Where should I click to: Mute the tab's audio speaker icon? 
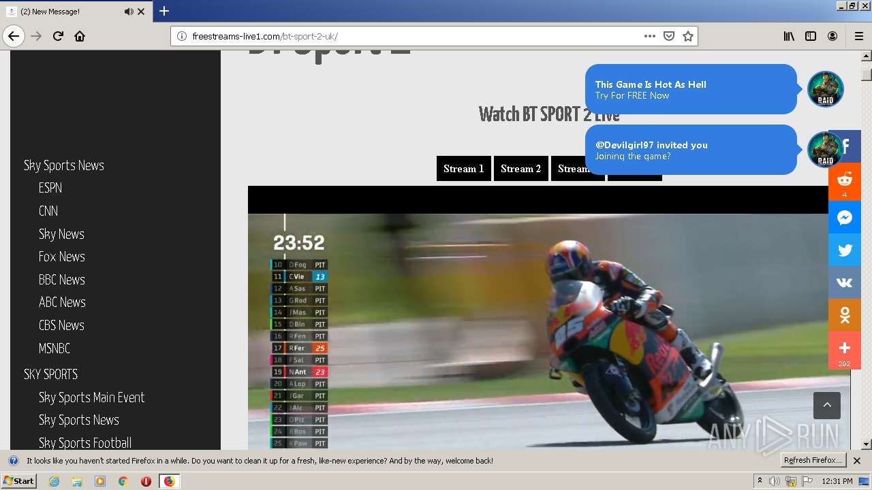129,12
